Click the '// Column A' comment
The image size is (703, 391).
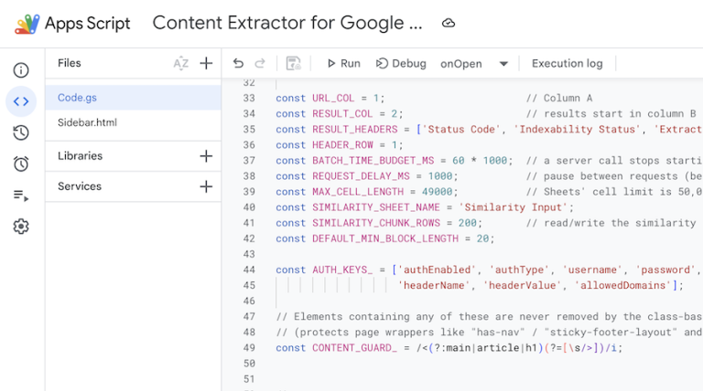(x=559, y=98)
